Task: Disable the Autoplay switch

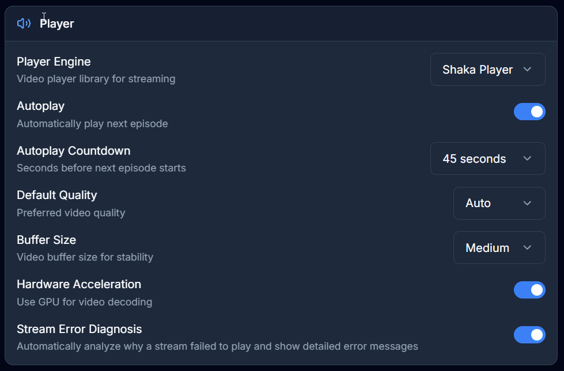Action: pyautogui.click(x=529, y=112)
